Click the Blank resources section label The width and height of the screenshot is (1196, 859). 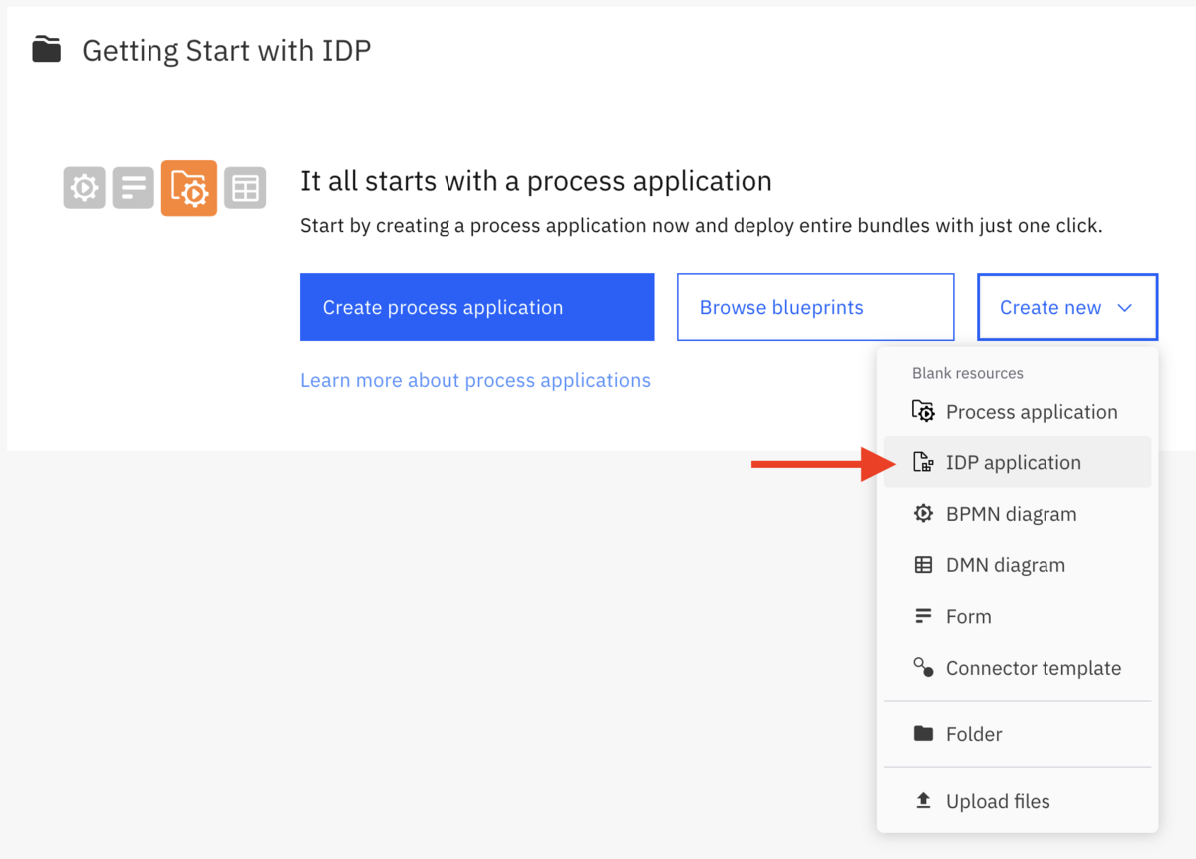[x=968, y=373]
